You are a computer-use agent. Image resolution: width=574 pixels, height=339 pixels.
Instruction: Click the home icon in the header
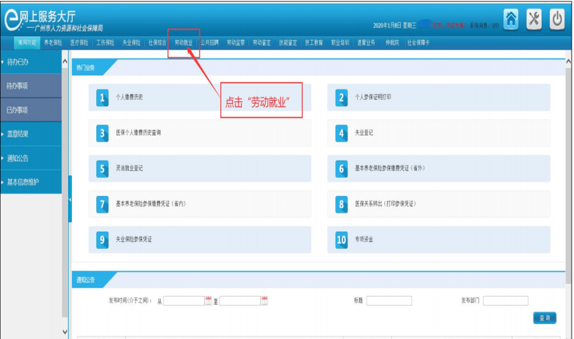click(x=511, y=19)
